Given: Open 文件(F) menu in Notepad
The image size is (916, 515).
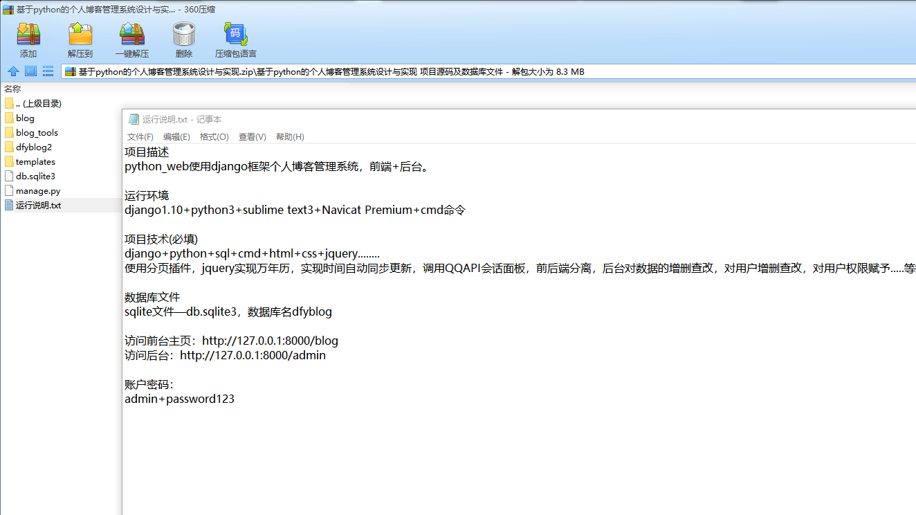Looking at the screenshot, I should [x=140, y=137].
